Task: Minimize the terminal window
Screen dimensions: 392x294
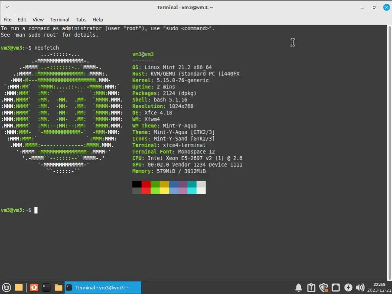Action: coord(362,8)
